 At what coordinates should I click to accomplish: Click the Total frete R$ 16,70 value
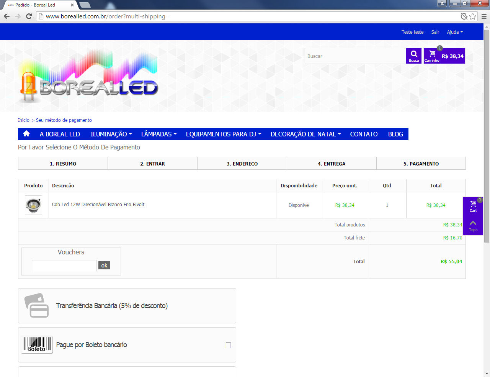[x=452, y=238]
